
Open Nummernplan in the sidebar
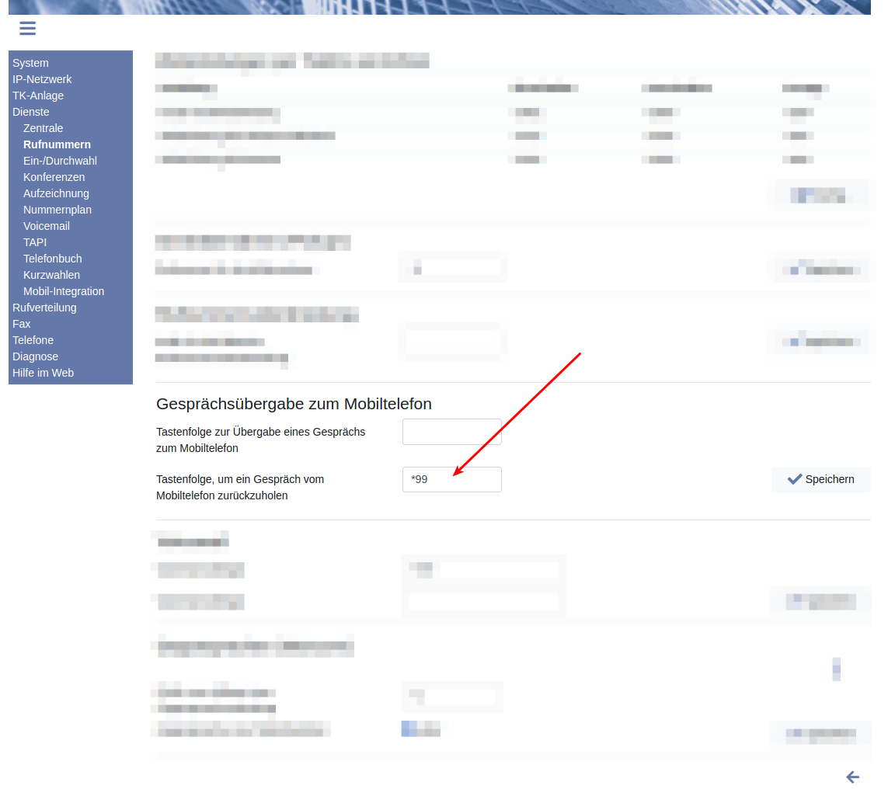click(57, 210)
